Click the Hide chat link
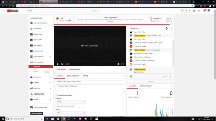 coord(151,81)
